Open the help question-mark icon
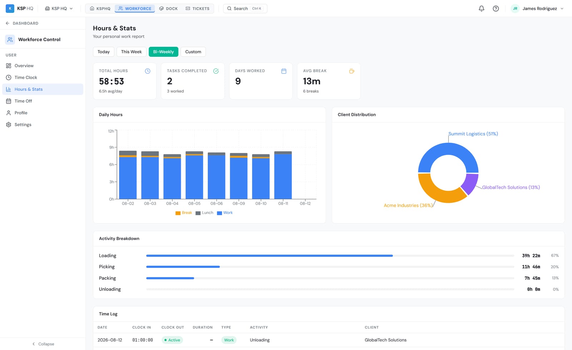The height and width of the screenshot is (350, 572). 496,9
